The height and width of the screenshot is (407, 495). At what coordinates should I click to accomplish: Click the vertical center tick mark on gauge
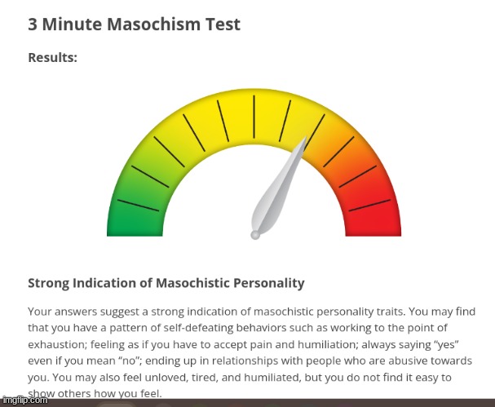point(254,117)
